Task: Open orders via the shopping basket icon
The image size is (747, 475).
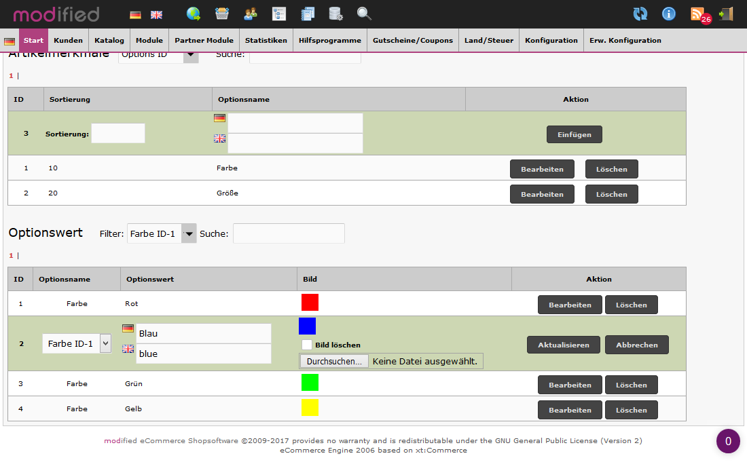Action: [x=222, y=14]
